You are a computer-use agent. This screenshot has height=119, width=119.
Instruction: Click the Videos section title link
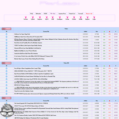point(66,29)
